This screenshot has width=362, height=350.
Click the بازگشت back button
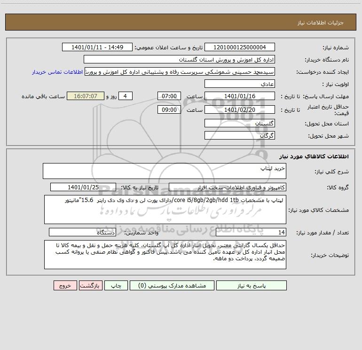(x=90, y=285)
